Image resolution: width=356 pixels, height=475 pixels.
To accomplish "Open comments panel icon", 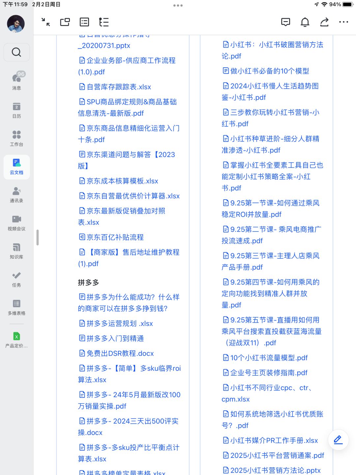I will [285, 22].
